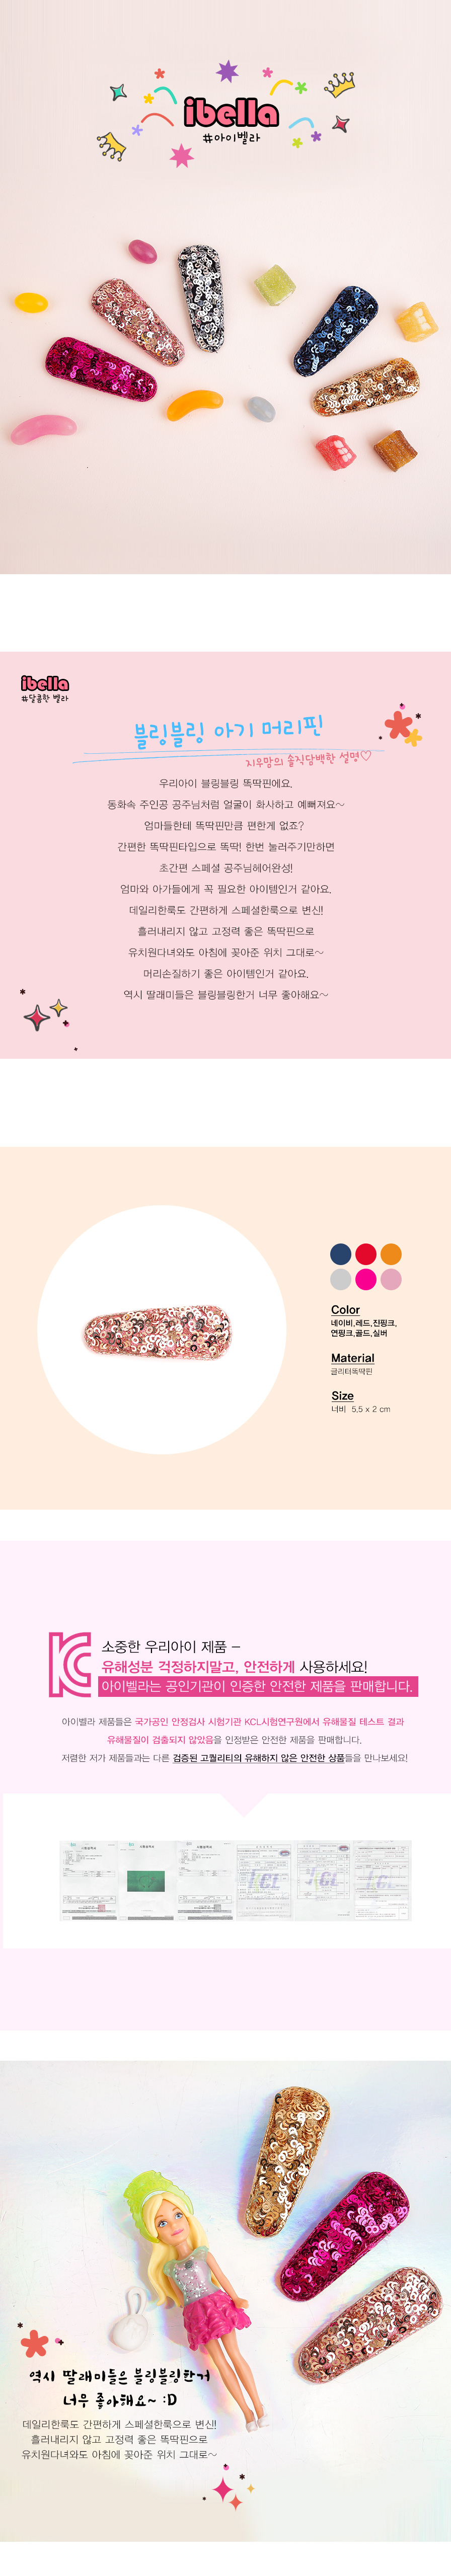
Task: Select the hot pink color swatch
Action: point(366,1279)
